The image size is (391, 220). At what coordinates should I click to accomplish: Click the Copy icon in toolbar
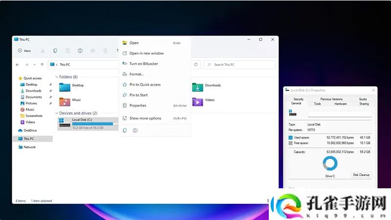coord(55,51)
